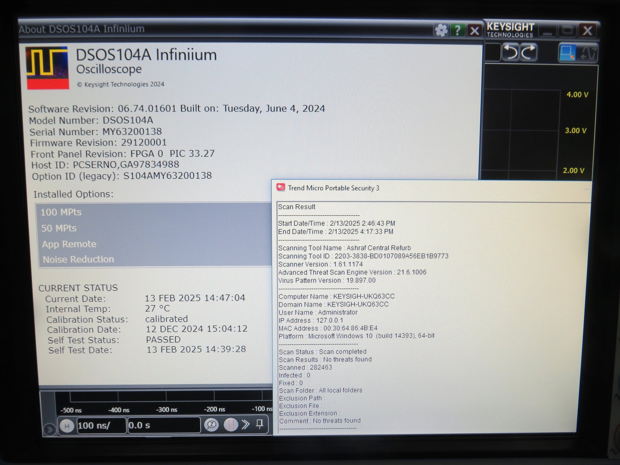620x465 pixels.
Task: Edit the 0.0 s horizontal position field
Action: pos(164,425)
